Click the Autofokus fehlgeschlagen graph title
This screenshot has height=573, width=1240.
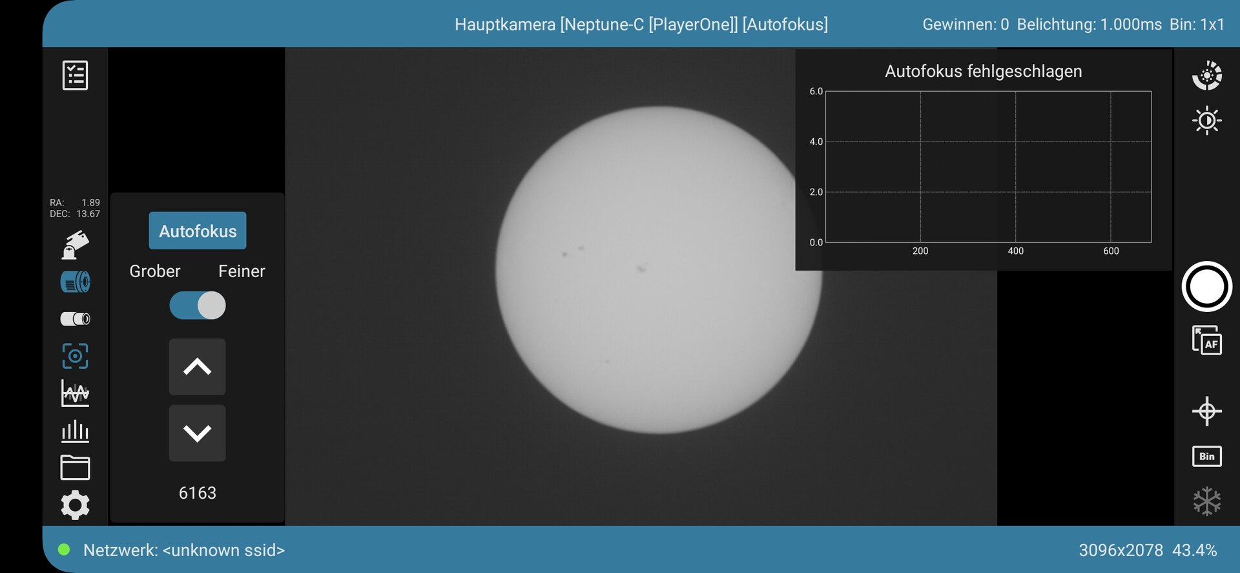pos(983,71)
